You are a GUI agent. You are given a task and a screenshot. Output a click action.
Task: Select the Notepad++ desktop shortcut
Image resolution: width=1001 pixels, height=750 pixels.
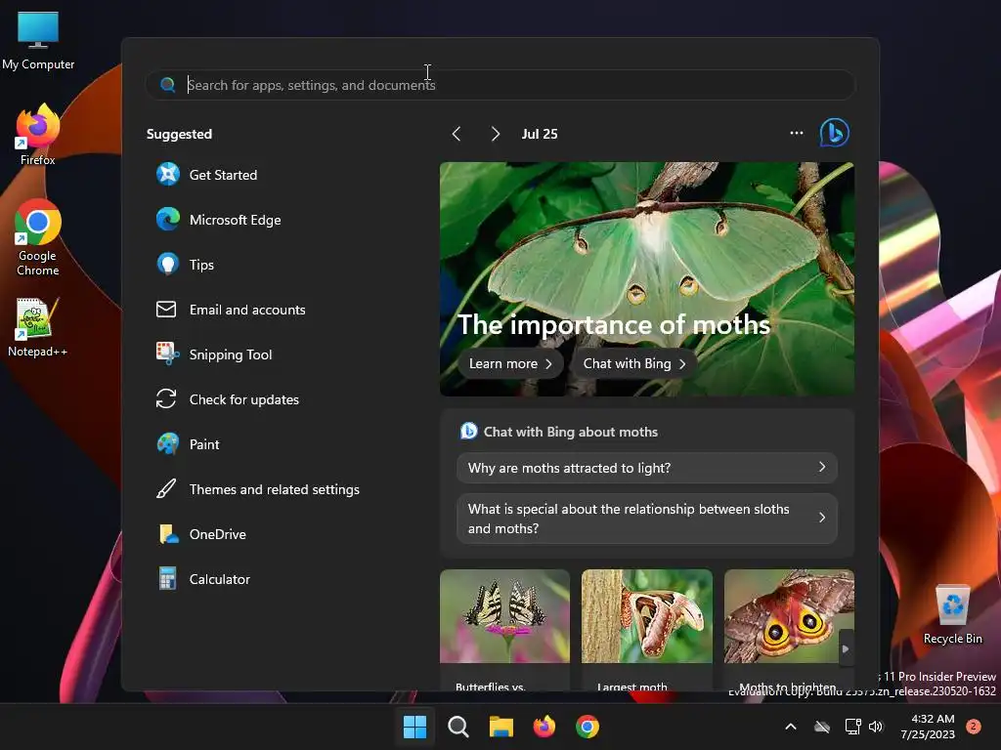coord(38,327)
